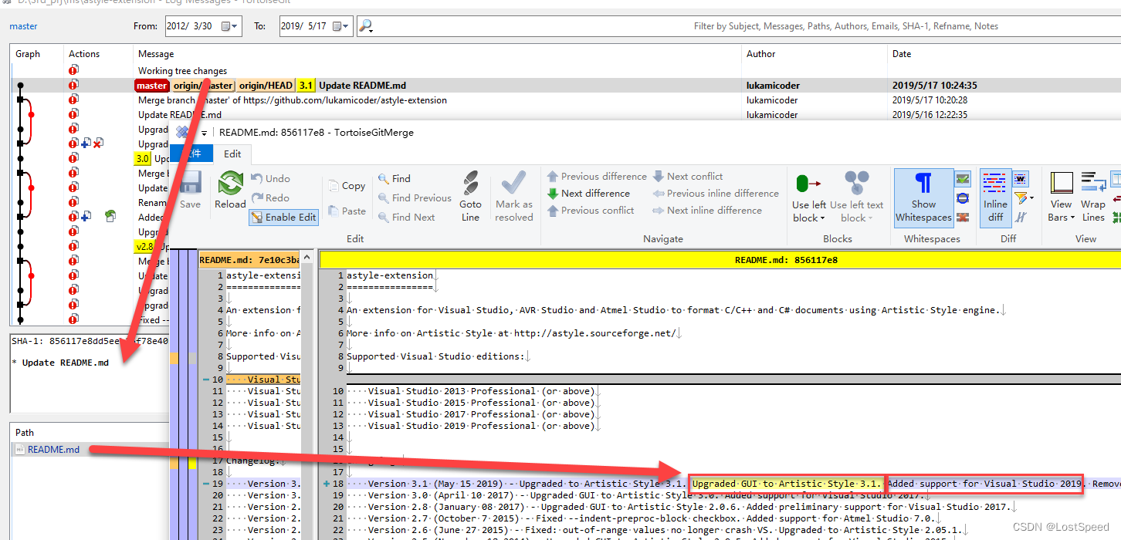This screenshot has height=540, width=1121.
Task: Click the yellow 3.1 tag label
Action: point(306,86)
